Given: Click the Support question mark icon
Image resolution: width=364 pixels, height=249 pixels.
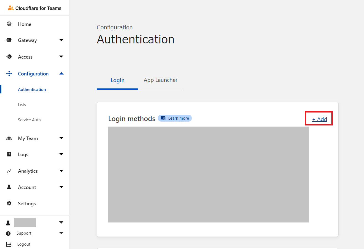Looking at the screenshot, I should (x=8, y=233).
